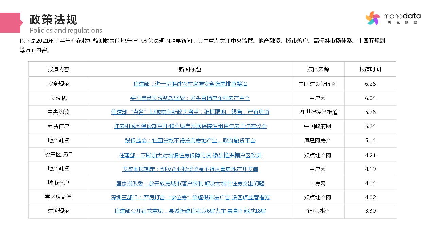Open the 40个城市保障性租赁住房座谈会 link
This screenshot has width=435, height=244.
pyautogui.click(x=190, y=126)
